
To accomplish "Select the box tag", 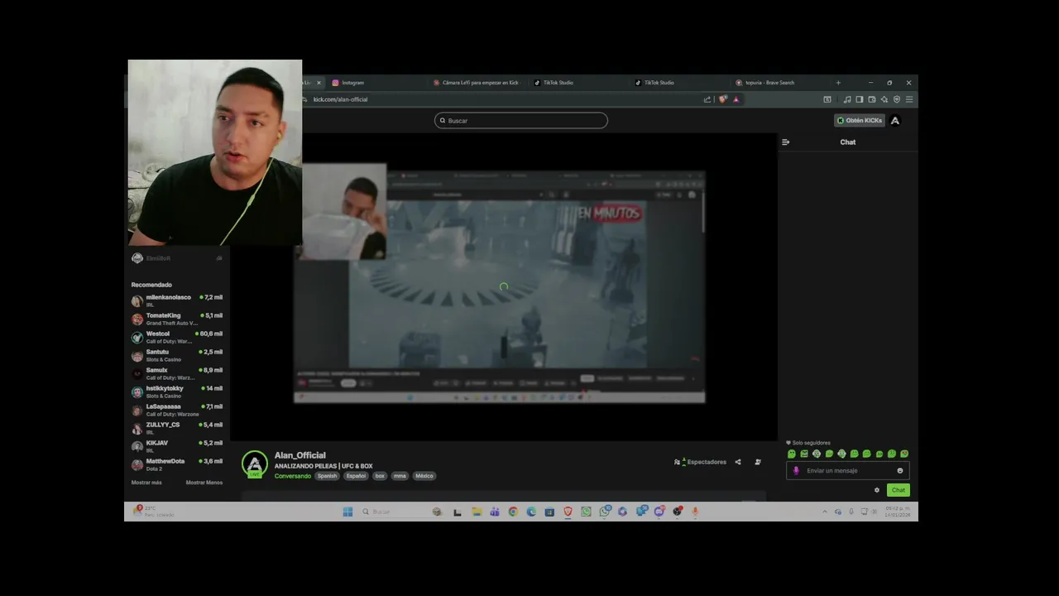I will coord(380,476).
